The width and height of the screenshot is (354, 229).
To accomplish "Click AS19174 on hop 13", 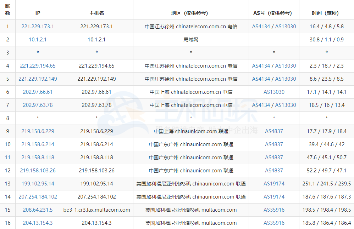I will click(x=273, y=183).
